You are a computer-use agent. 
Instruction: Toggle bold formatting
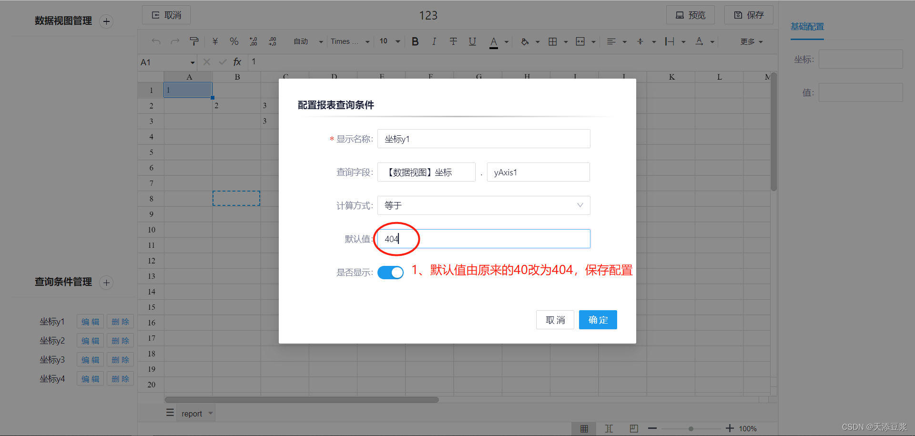point(415,41)
